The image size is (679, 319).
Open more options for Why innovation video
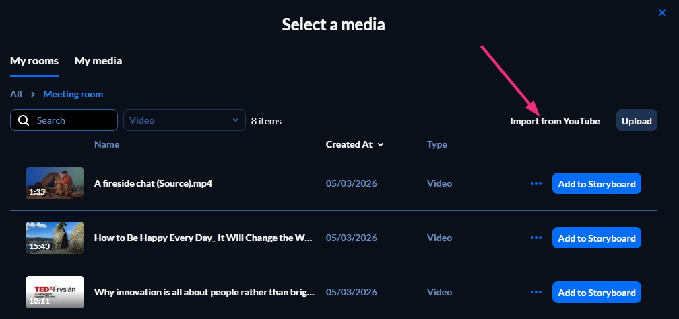(536, 292)
